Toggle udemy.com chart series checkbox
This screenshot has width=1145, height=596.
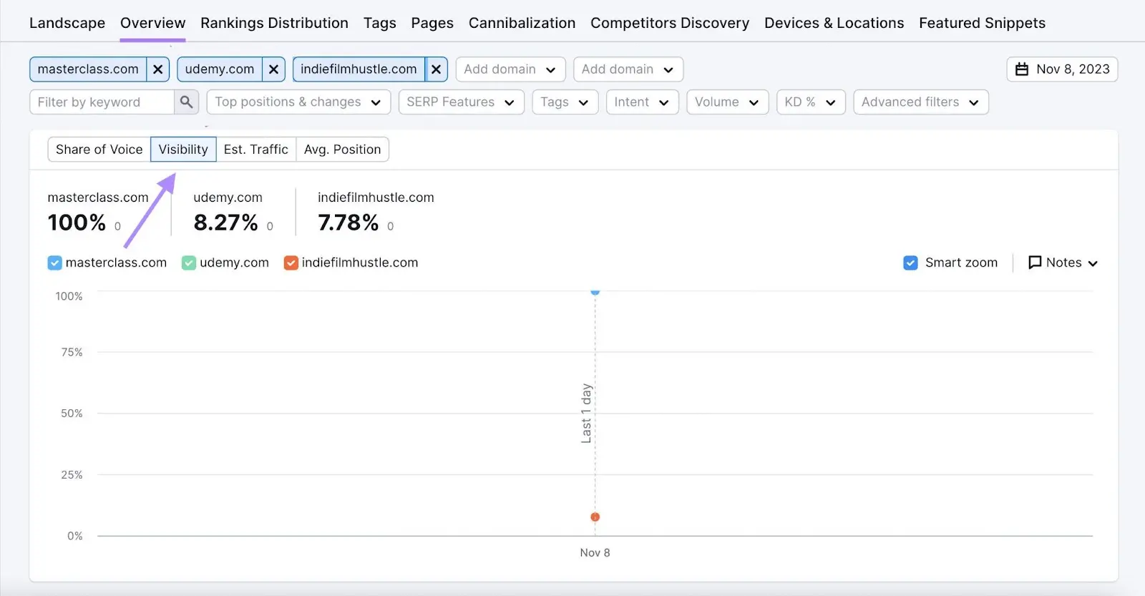[189, 263]
